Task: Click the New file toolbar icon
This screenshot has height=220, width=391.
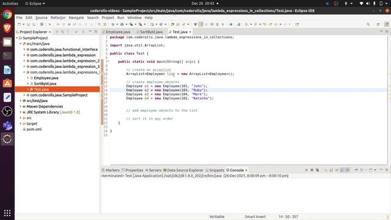Action: [x=19, y=24]
